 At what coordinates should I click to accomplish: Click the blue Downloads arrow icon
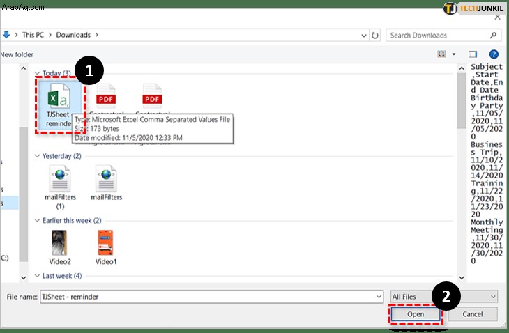[x=6, y=35]
